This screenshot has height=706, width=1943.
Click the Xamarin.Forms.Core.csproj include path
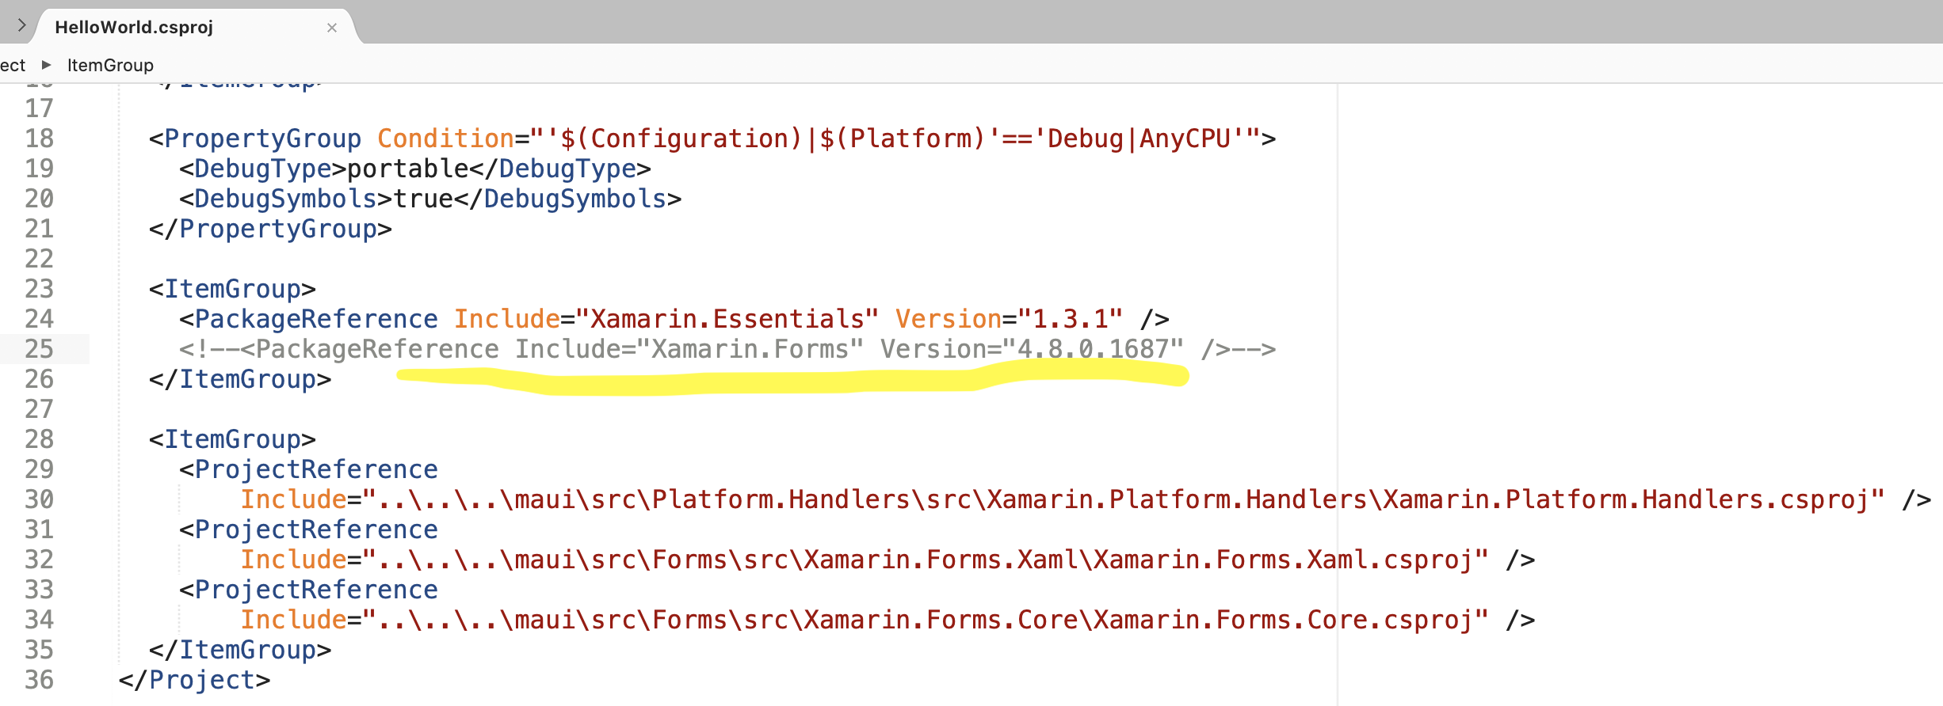(925, 620)
